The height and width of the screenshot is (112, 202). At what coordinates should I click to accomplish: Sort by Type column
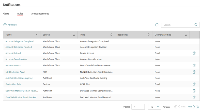(x=111, y=35)
